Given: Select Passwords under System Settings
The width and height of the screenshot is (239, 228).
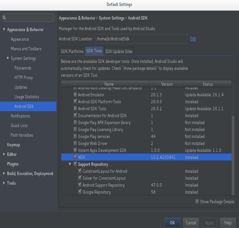Looking at the screenshot, I should 23,68.
